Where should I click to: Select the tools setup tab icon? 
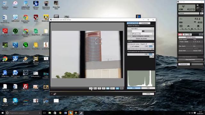[189, 34]
